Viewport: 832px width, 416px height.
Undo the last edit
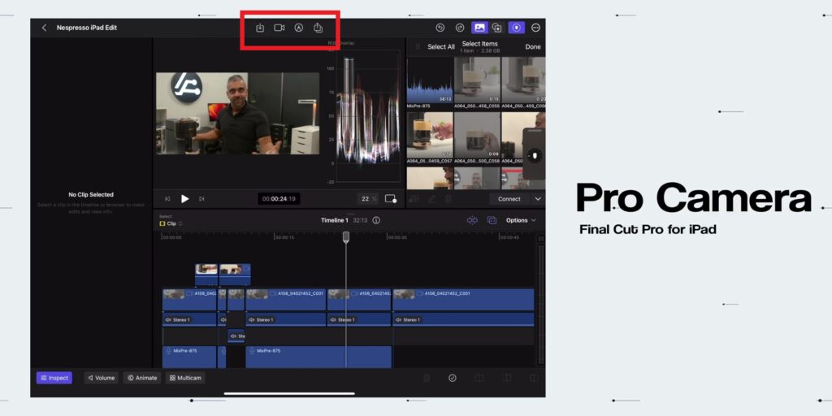[x=440, y=28]
